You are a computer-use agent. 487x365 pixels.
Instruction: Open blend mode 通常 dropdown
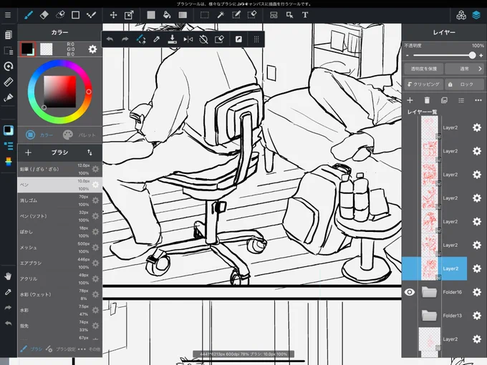click(x=464, y=69)
